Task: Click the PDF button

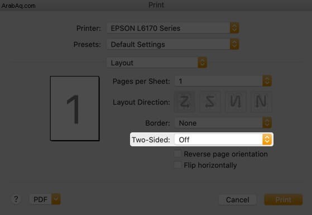Action: coord(41,199)
